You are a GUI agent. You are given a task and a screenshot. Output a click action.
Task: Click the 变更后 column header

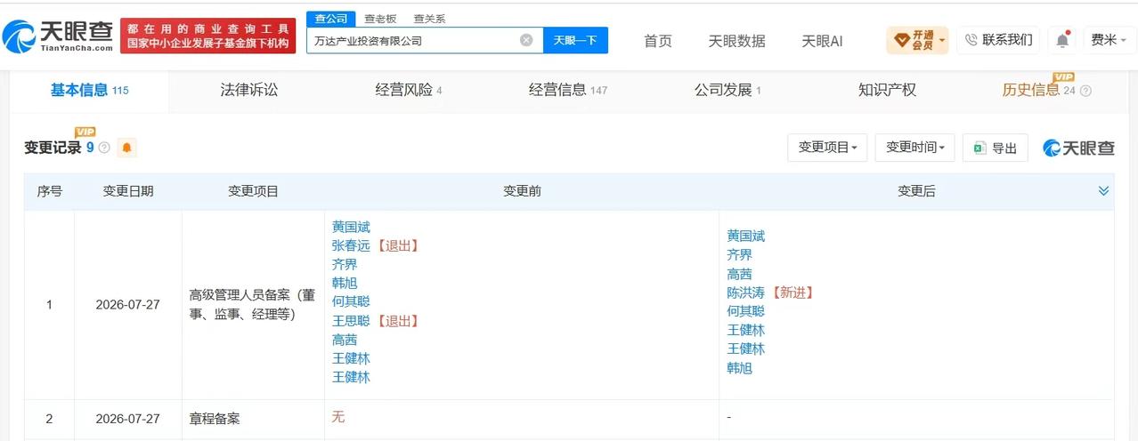[x=916, y=191]
